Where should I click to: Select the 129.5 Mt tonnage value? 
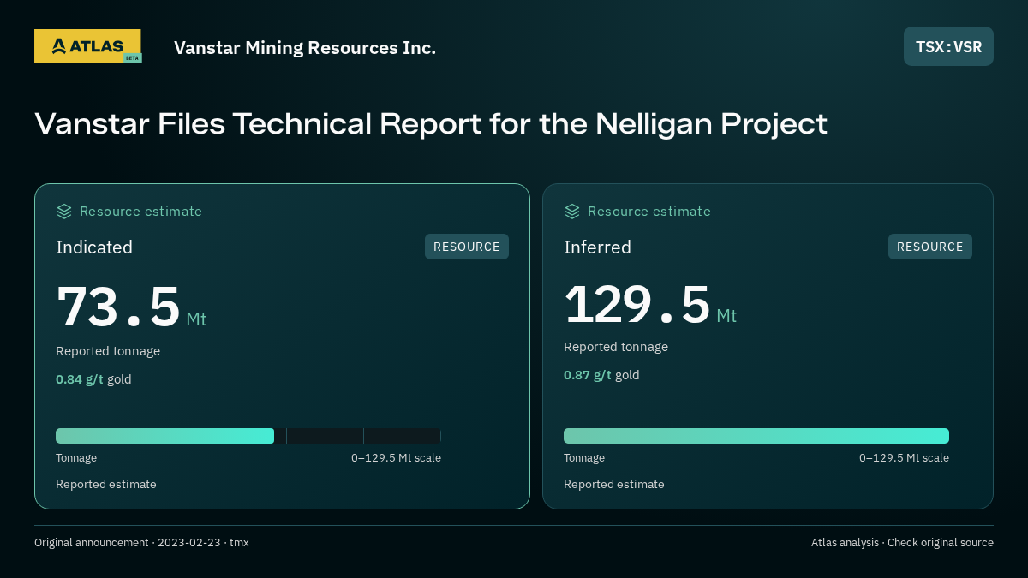650,305
